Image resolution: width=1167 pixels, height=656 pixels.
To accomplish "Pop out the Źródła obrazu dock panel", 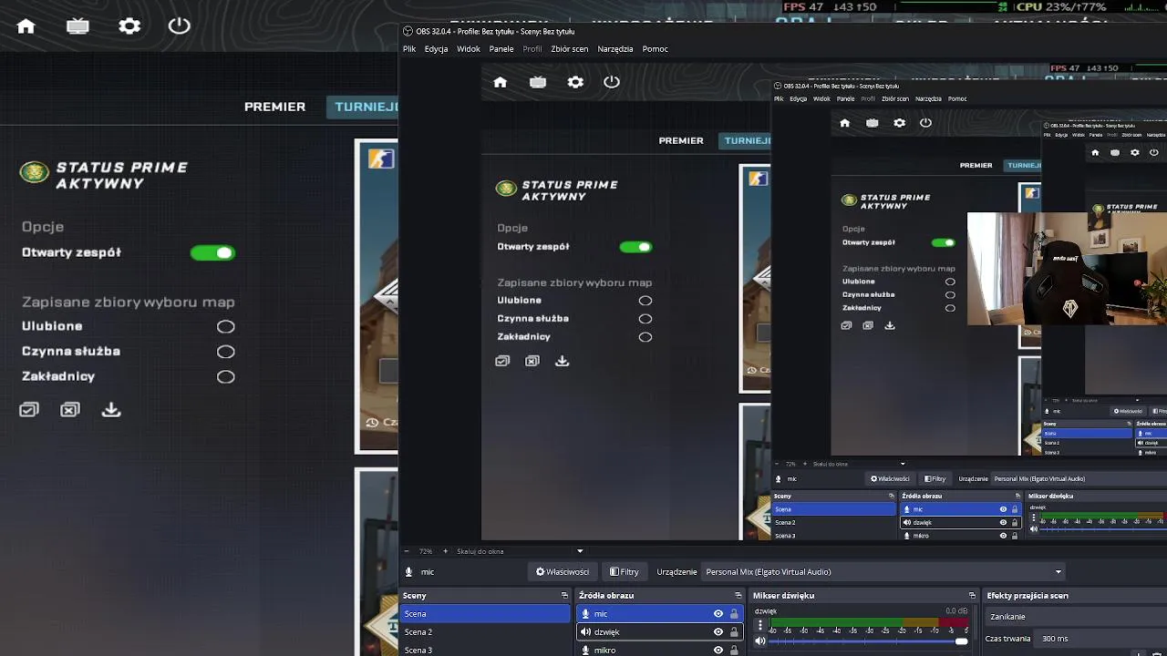I will pos(738,596).
